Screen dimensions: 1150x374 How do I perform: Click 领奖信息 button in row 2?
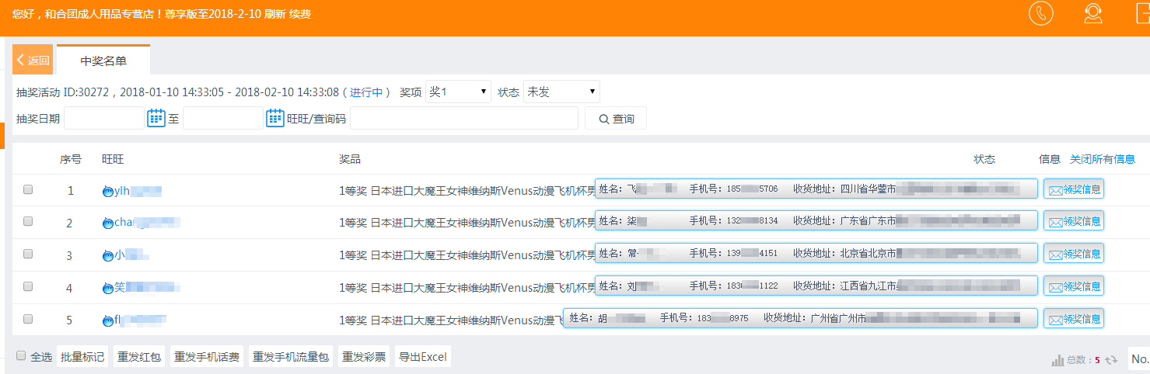pos(1074,221)
